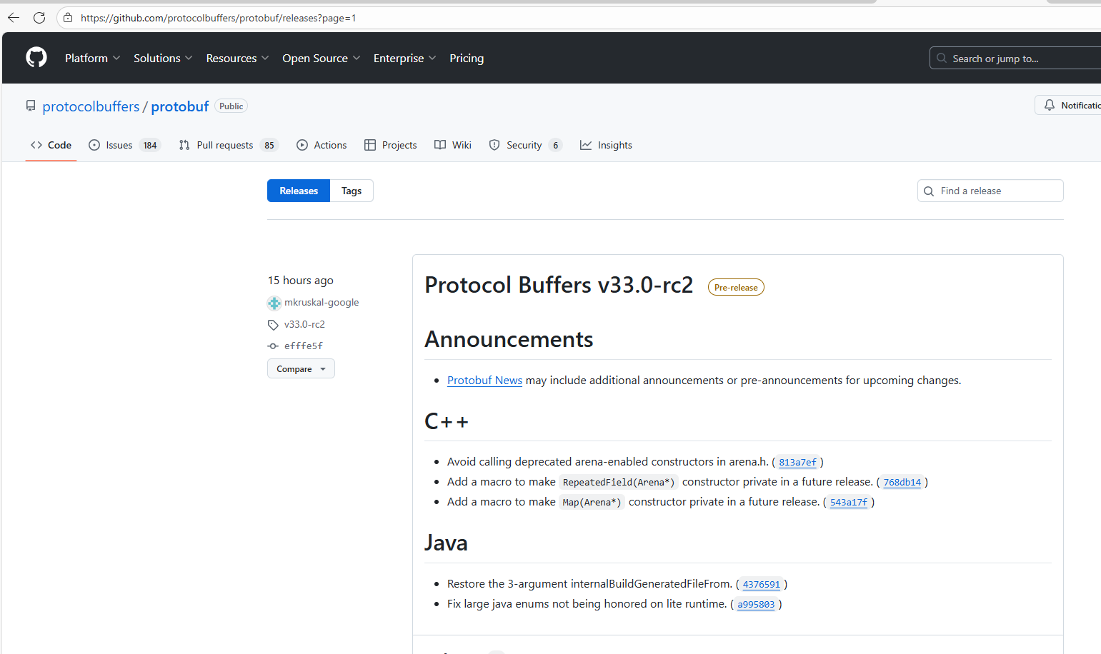Open the Pull requests tab

228,145
